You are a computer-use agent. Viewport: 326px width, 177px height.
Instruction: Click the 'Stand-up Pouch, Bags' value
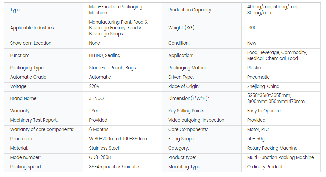point(112,68)
